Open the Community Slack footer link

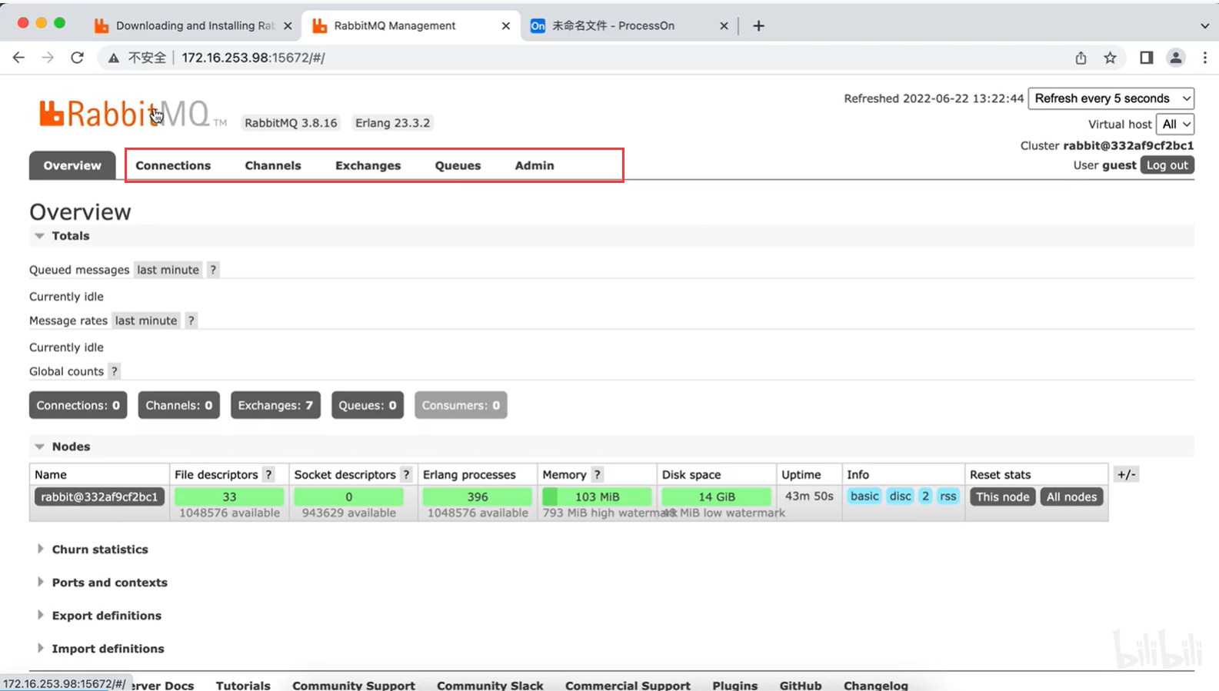[490, 685]
